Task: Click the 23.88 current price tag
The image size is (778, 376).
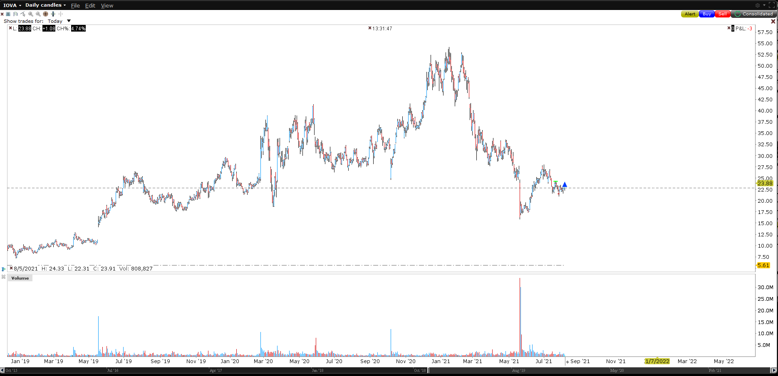Action: point(765,183)
